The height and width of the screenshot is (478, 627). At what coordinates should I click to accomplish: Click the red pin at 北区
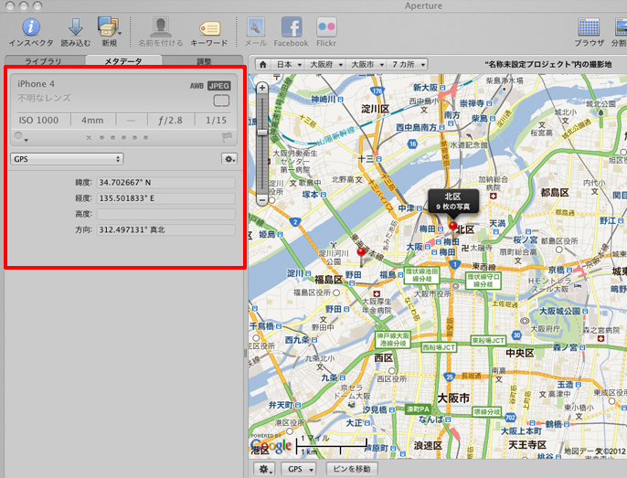(x=452, y=227)
